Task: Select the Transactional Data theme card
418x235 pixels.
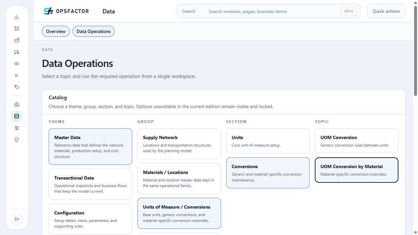Action: (90, 184)
